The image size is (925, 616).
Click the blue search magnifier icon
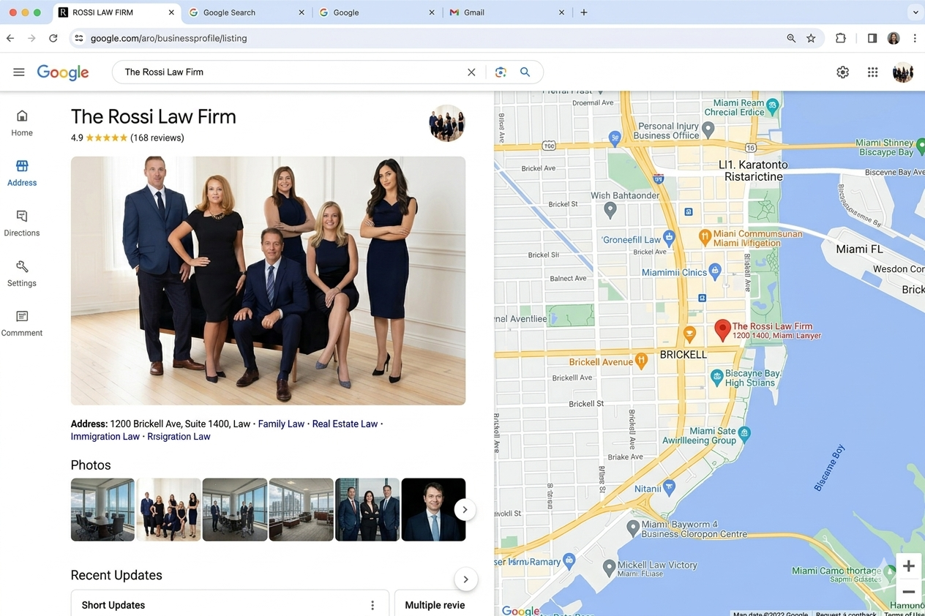point(525,72)
